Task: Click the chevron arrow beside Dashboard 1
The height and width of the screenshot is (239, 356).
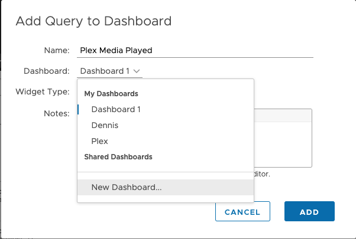Action: pyautogui.click(x=137, y=71)
